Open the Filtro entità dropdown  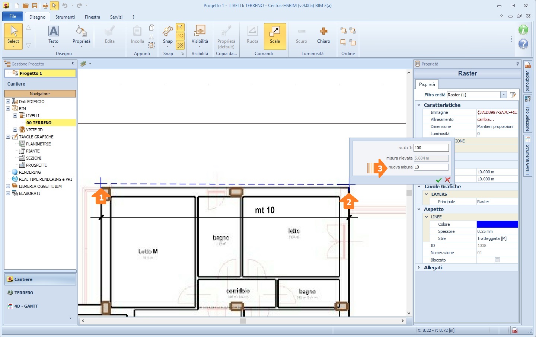point(504,95)
